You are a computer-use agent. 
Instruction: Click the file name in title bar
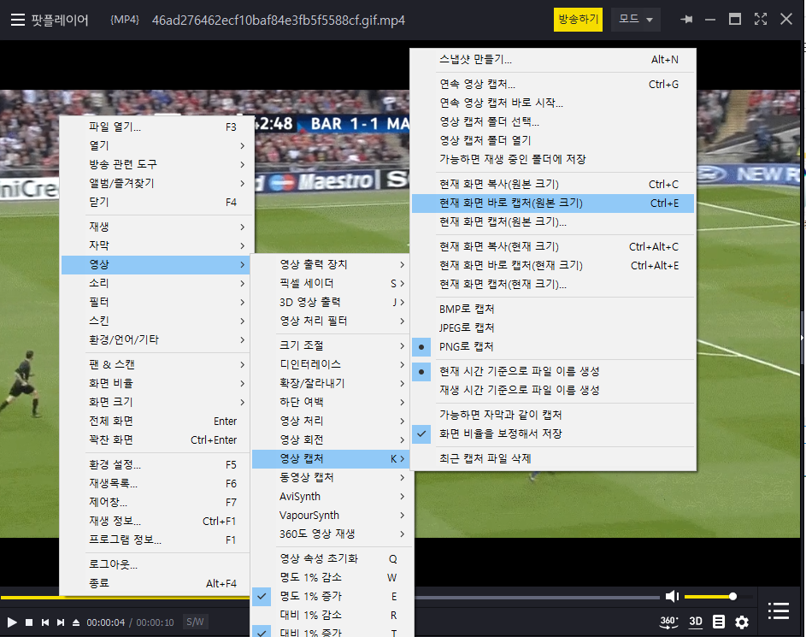pyautogui.click(x=279, y=20)
